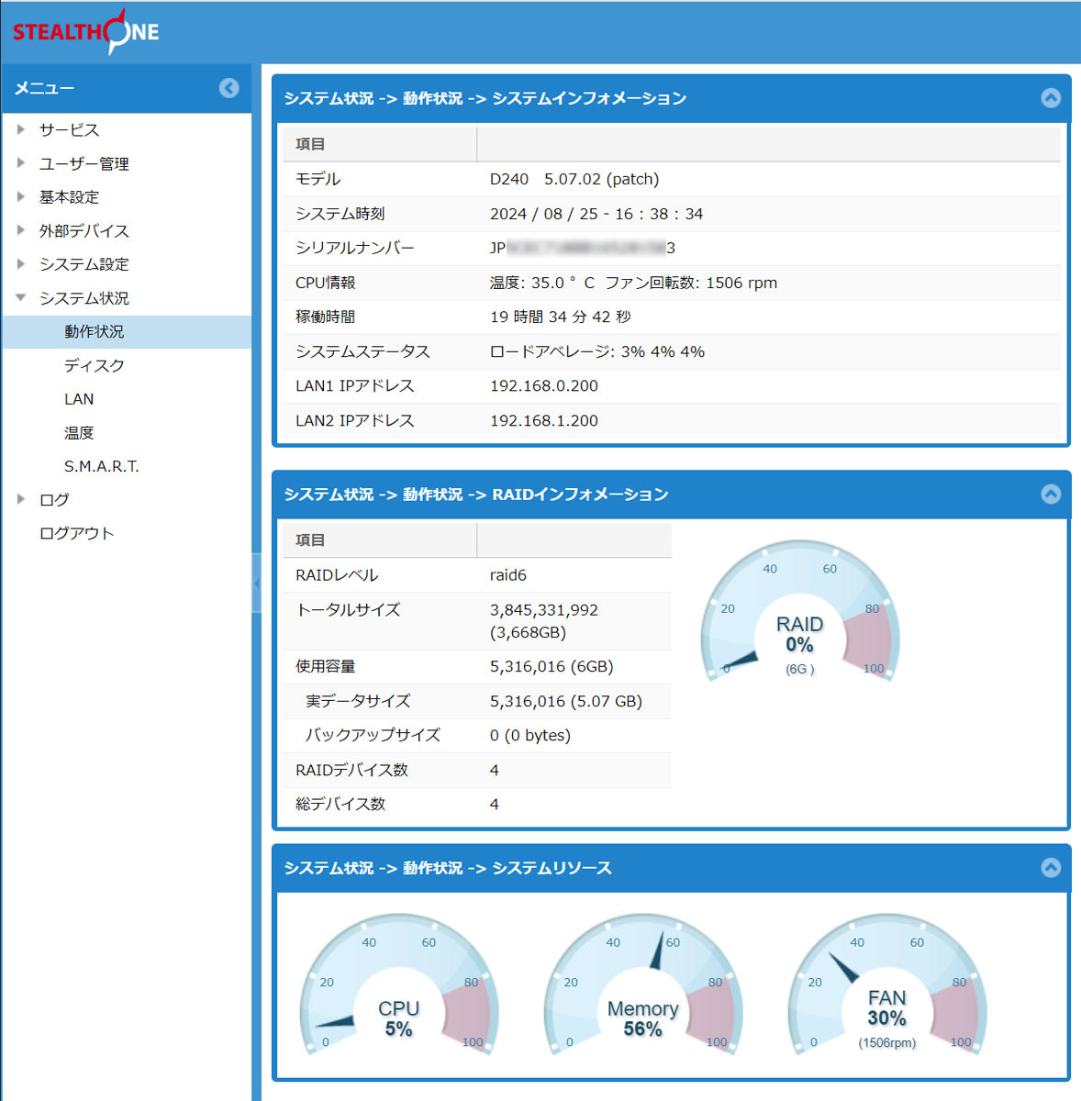Open the サービス menu item
Image resolution: width=1081 pixels, height=1101 pixels.
pos(69,130)
